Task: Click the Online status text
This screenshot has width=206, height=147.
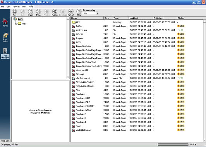Action: [x=193, y=144]
